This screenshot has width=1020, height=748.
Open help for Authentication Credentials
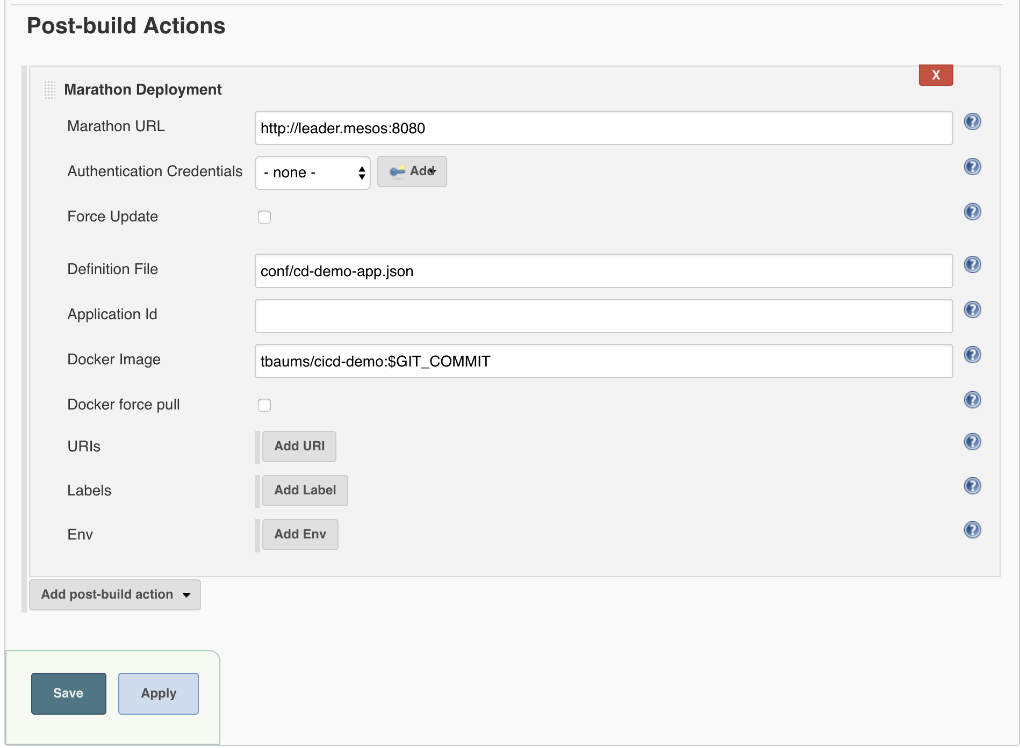pos(972,167)
